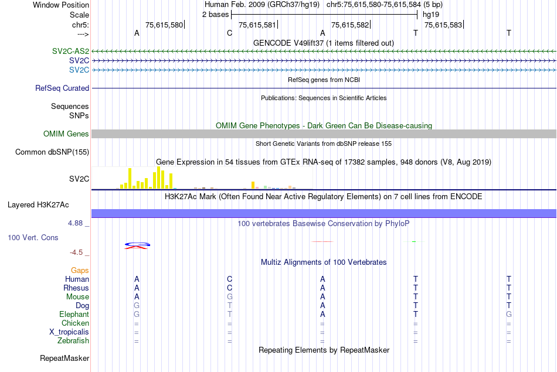Click the Rhesus species label
This screenshot has width=557, height=372.
coord(76,288)
